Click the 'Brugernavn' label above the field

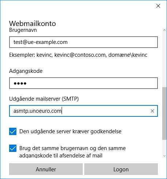click(x=23, y=30)
